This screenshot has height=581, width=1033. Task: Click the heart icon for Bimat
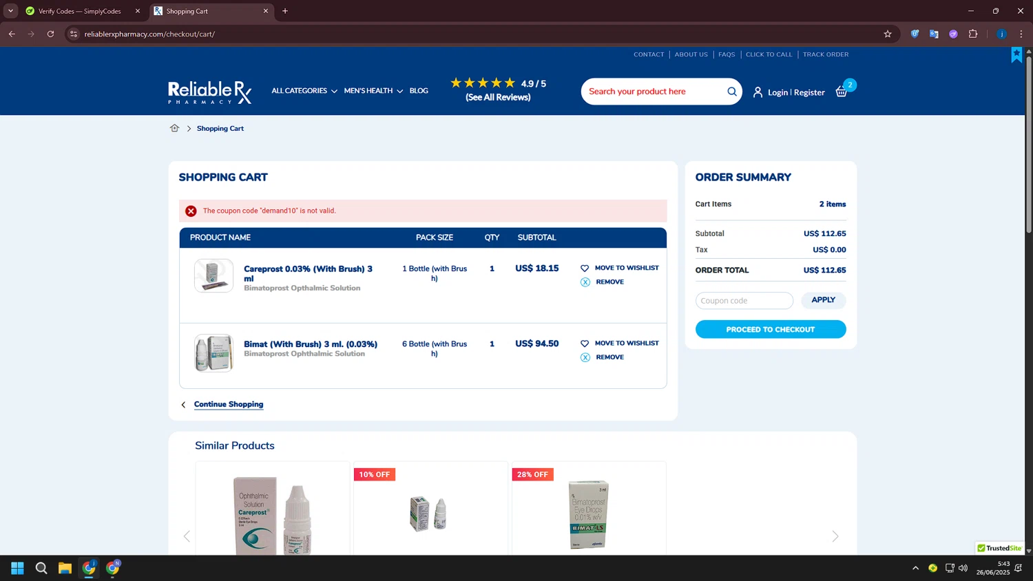coord(585,344)
